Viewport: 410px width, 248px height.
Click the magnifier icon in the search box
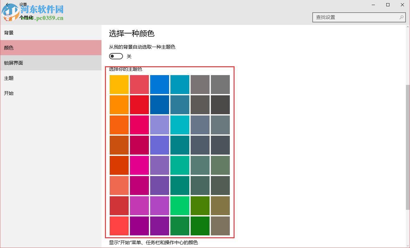click(x=401, y=17)
